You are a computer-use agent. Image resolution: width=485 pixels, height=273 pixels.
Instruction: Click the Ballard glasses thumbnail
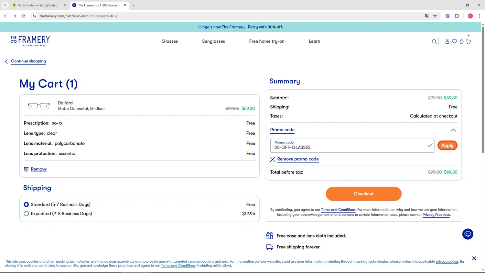coord(39,106)
